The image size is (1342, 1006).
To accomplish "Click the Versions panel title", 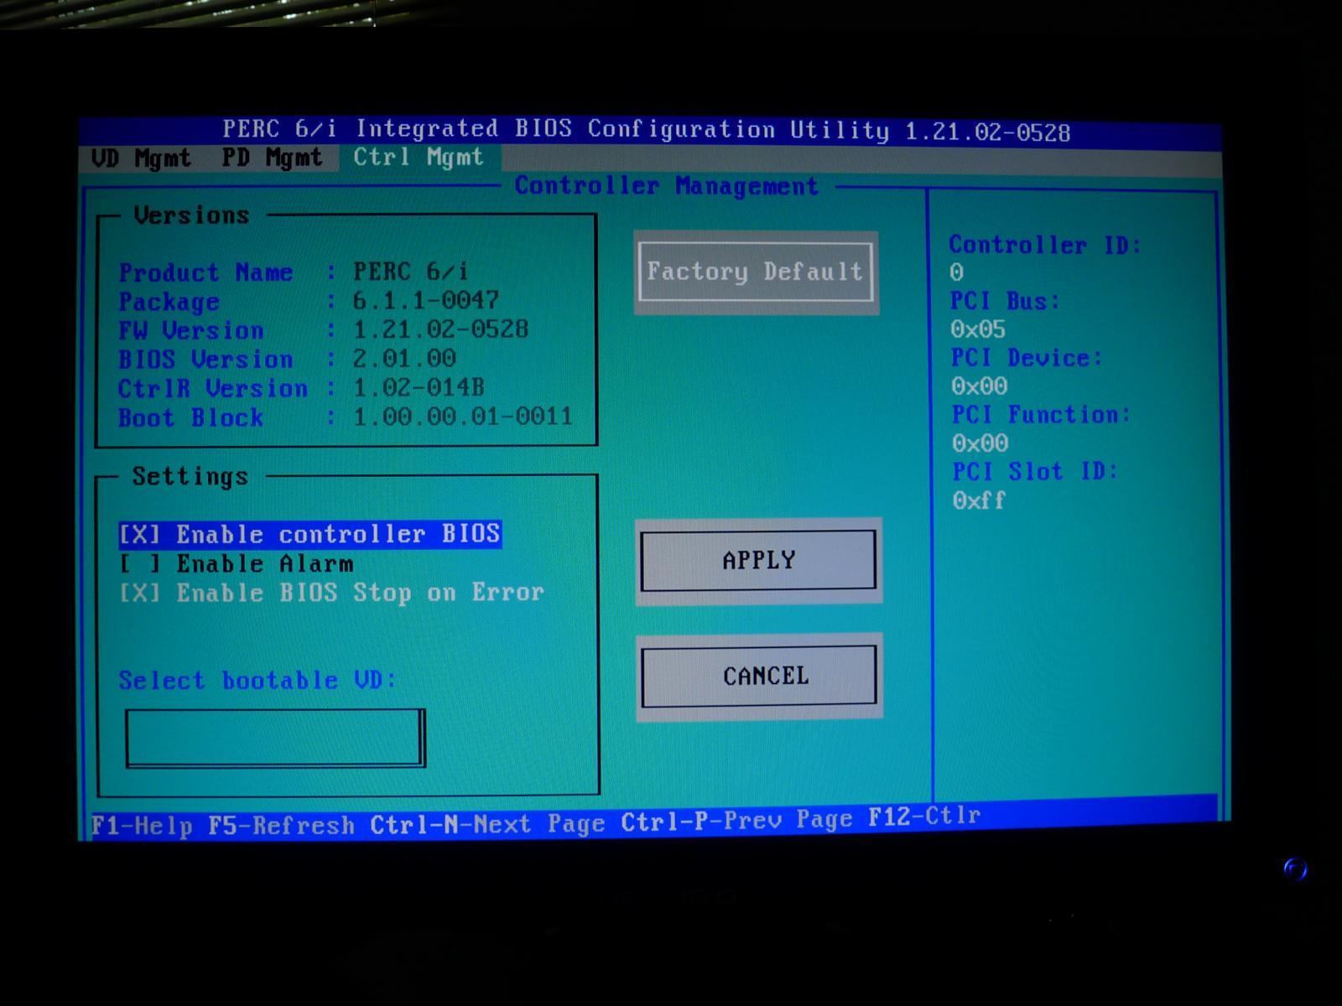I will point(192,215).
